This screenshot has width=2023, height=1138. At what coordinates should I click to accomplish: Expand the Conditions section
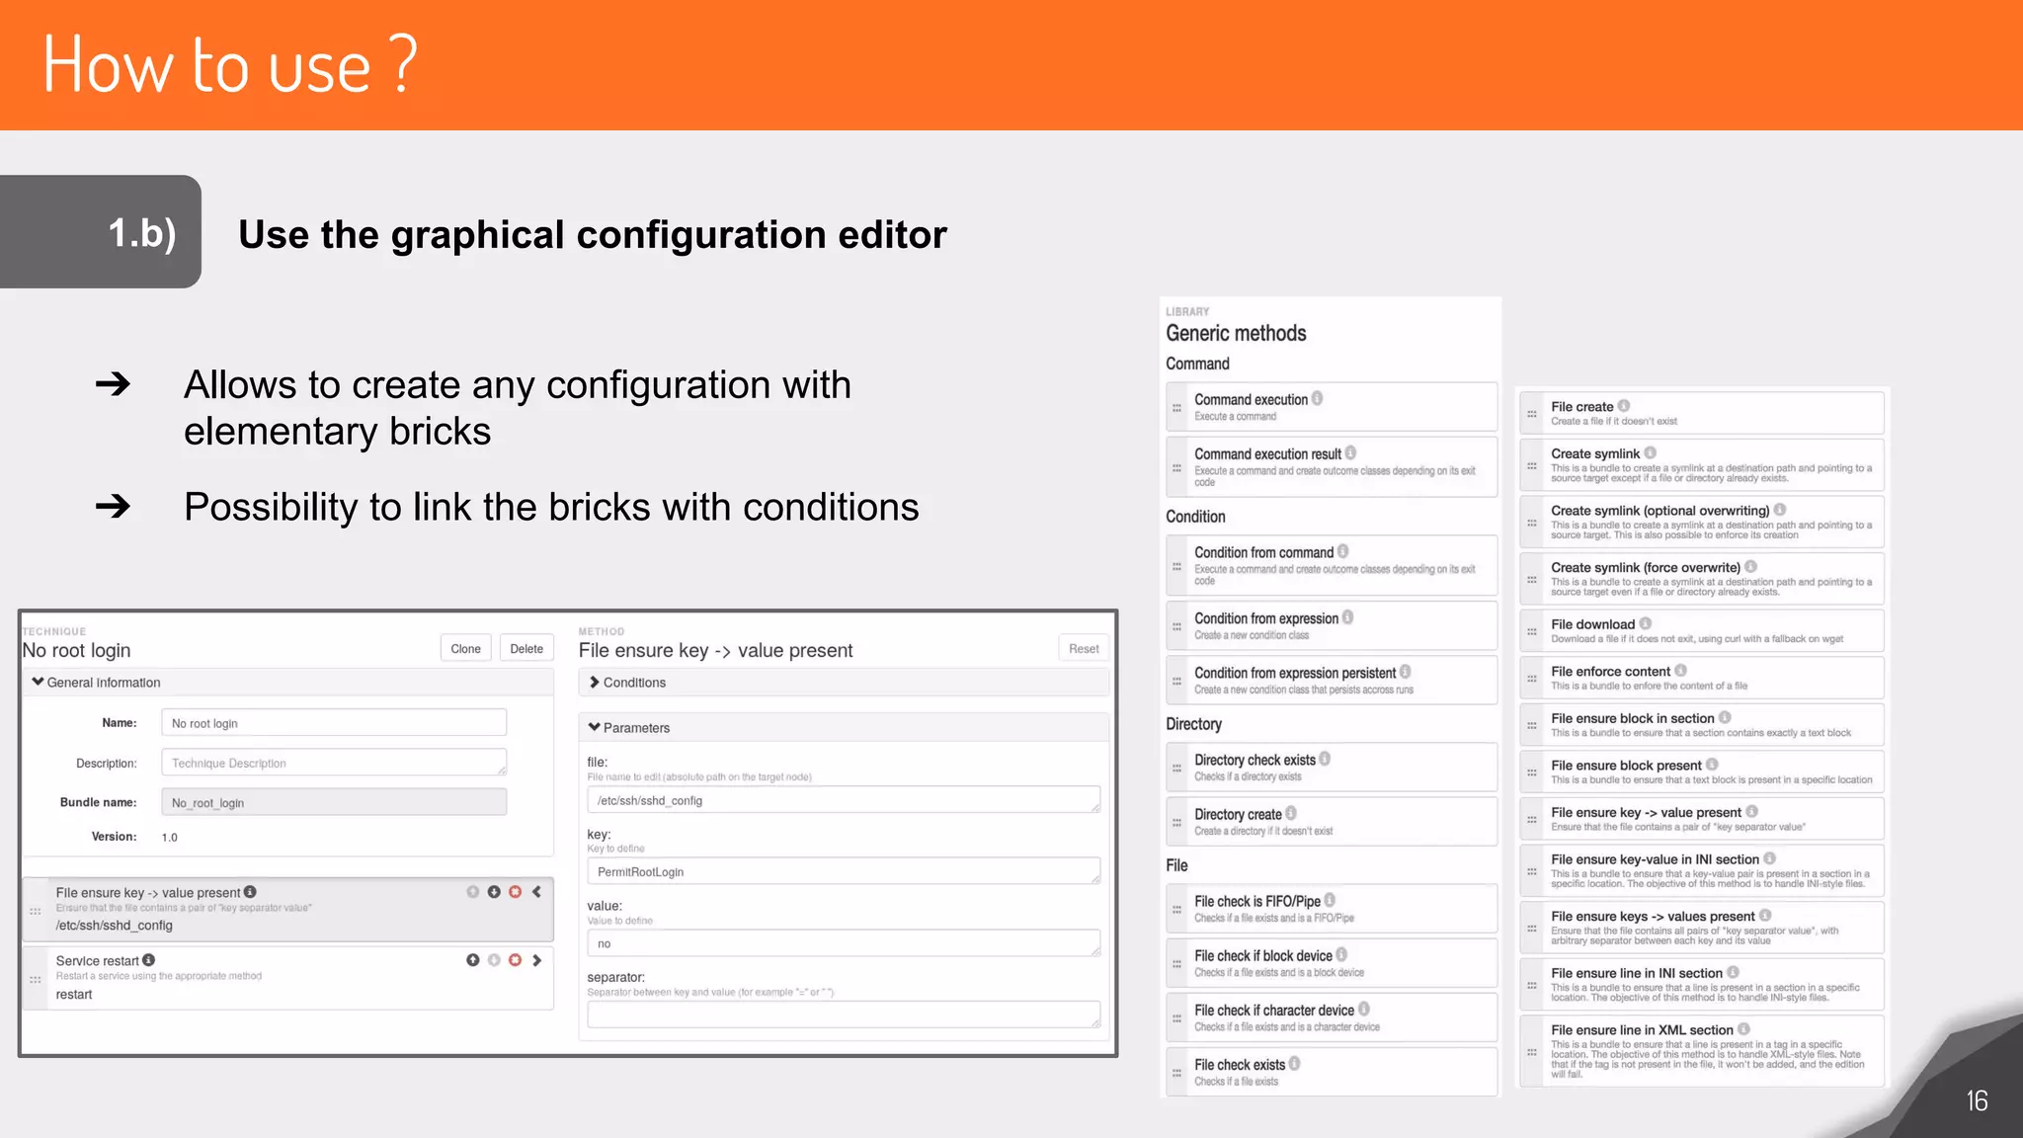click(595, 682)
